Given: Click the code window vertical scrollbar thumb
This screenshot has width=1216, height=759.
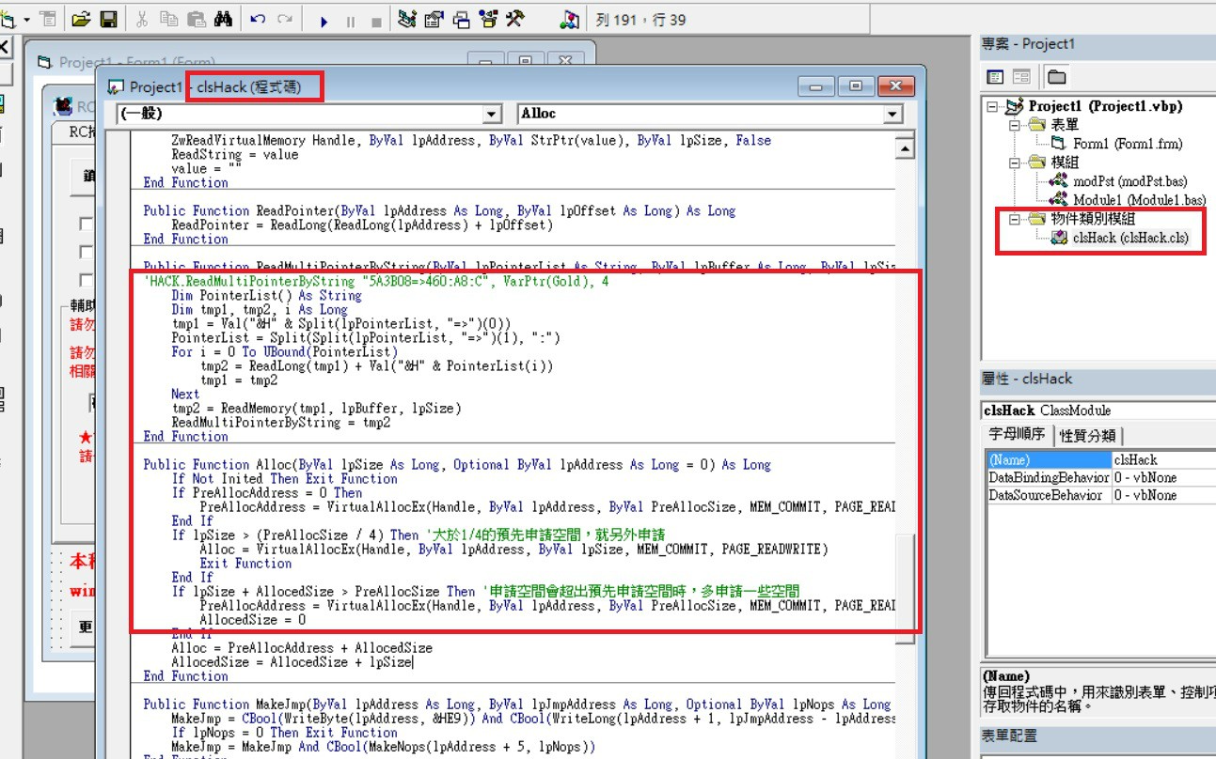Looking at the screenshot, I should click(x=905, y=589).
